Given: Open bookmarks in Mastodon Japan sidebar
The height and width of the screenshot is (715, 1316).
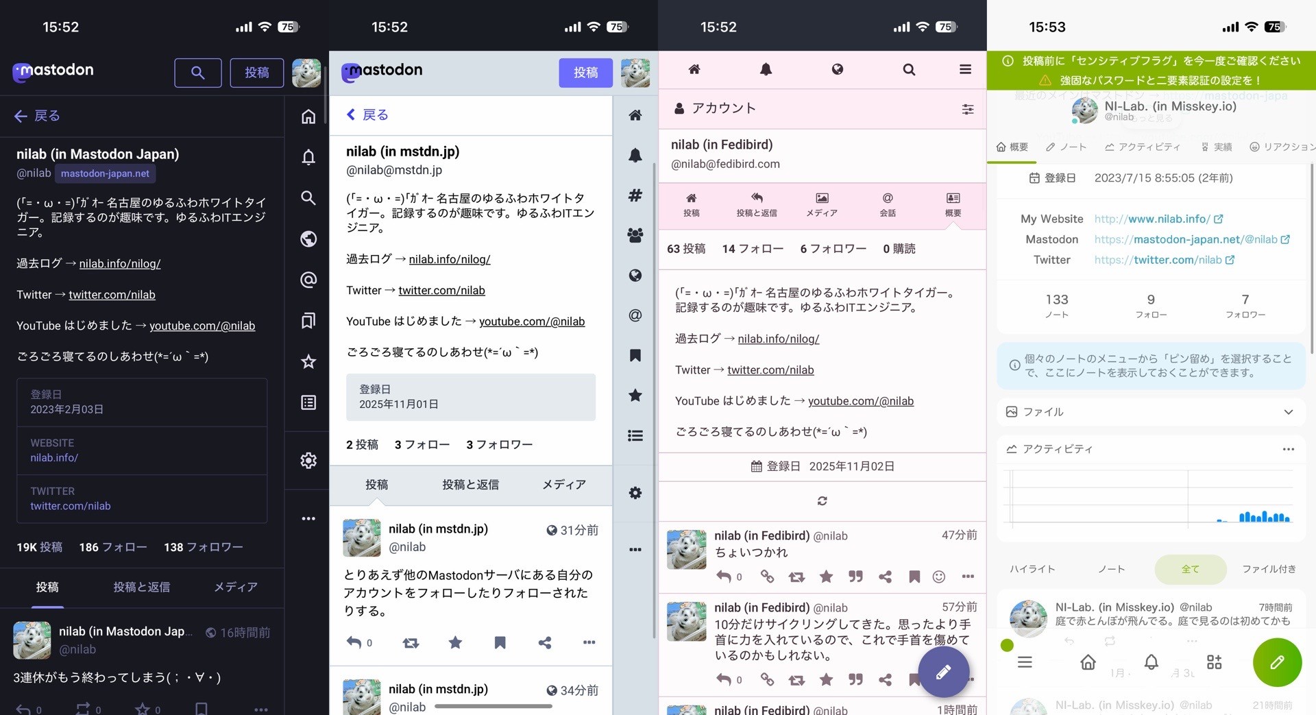Looking at the screenshot, I should pyautogui.click(x=308, y=320).
